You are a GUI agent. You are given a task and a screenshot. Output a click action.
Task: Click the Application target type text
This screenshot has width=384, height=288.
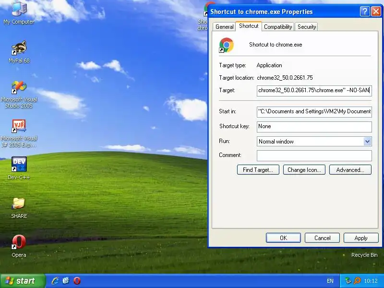(x=269, y=65)
